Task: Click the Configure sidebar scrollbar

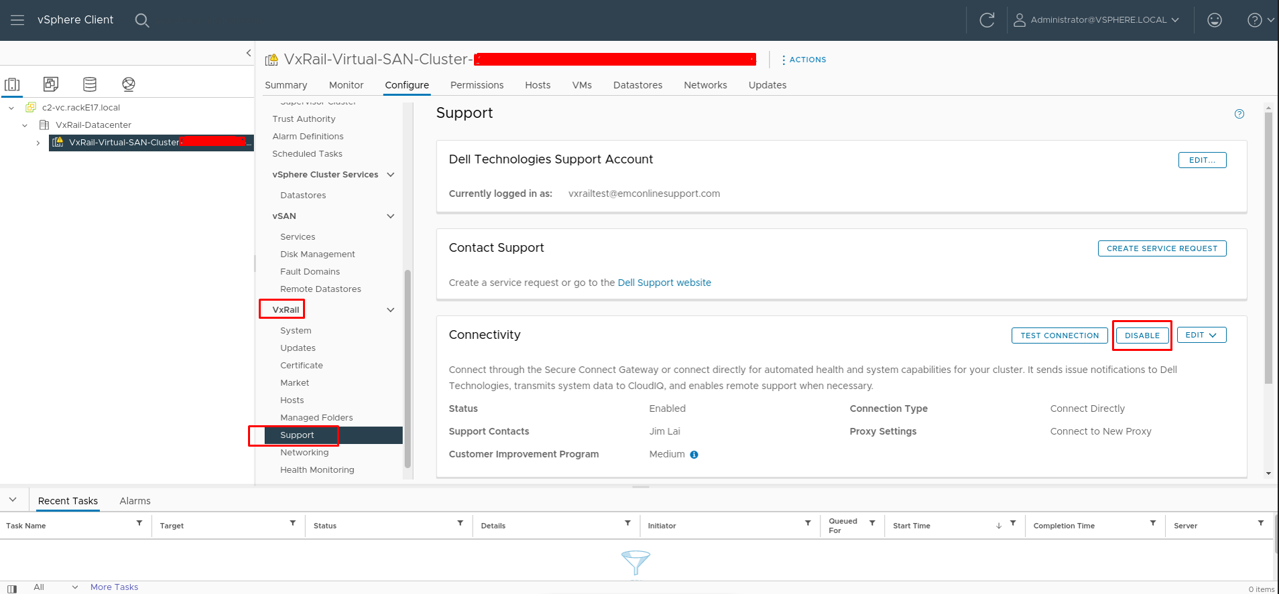Action: 408,368
